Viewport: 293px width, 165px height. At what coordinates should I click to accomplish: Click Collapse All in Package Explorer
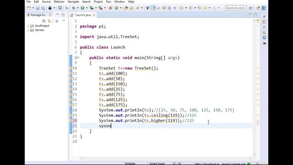[44, 21]
